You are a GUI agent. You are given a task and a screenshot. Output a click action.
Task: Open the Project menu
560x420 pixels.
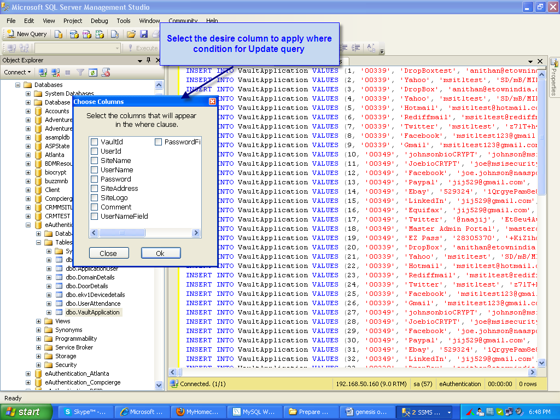tap(73, 21)
